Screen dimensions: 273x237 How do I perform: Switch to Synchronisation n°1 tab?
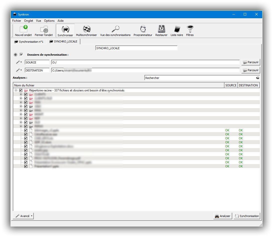(29, 42)
